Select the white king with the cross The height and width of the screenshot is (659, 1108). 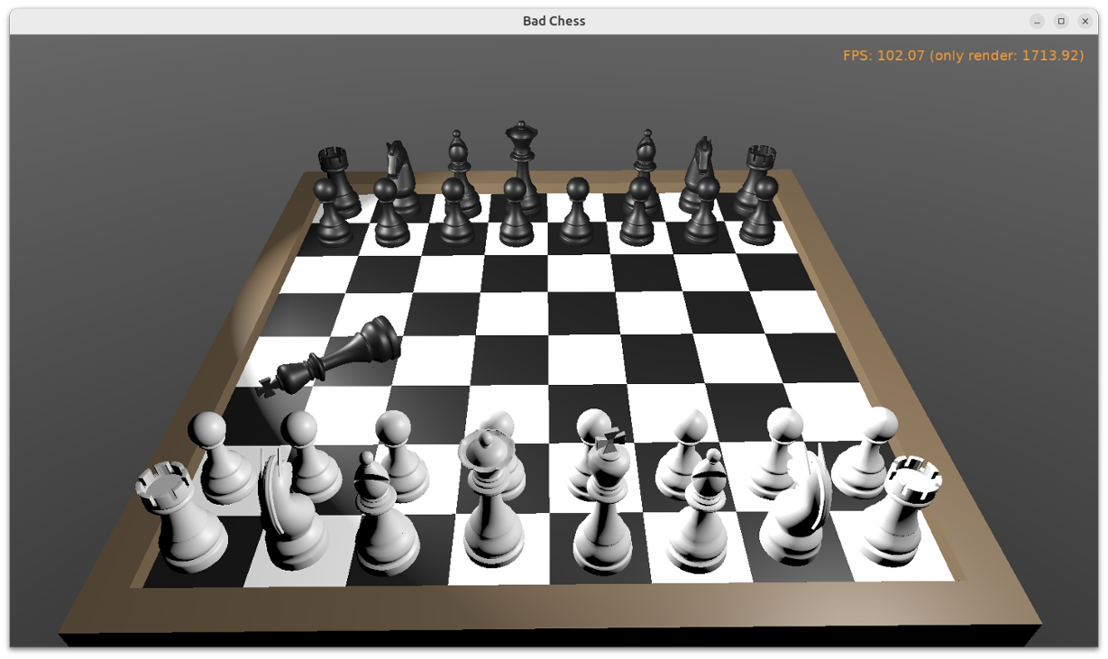point(603,500)
